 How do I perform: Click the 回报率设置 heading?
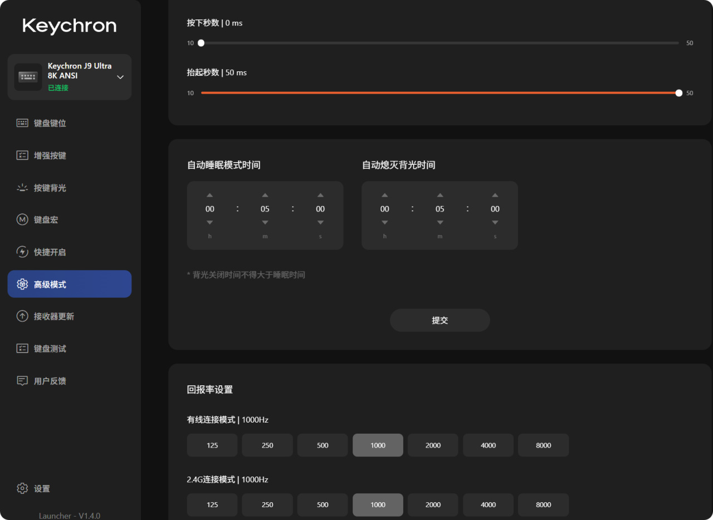point(210,390)
